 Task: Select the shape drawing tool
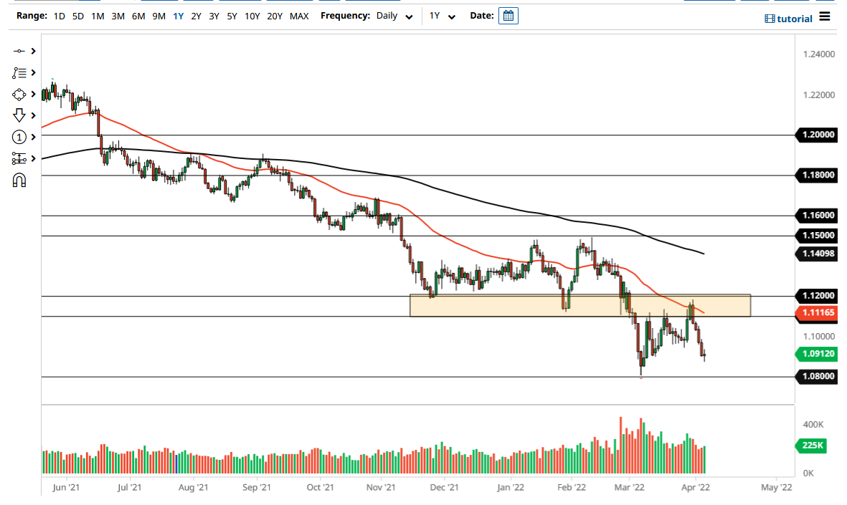(x=18, y=94)
